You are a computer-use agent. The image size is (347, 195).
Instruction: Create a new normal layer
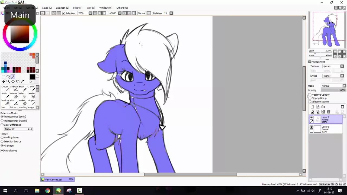click(312, 107)
